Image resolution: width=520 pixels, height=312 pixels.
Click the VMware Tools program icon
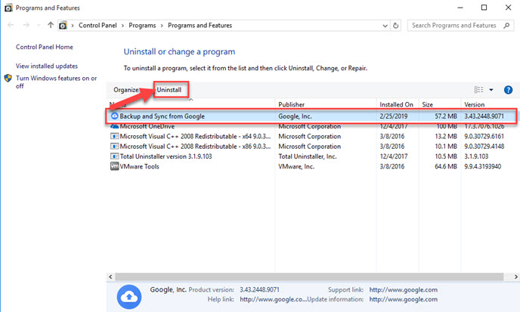tap(114, 166)
